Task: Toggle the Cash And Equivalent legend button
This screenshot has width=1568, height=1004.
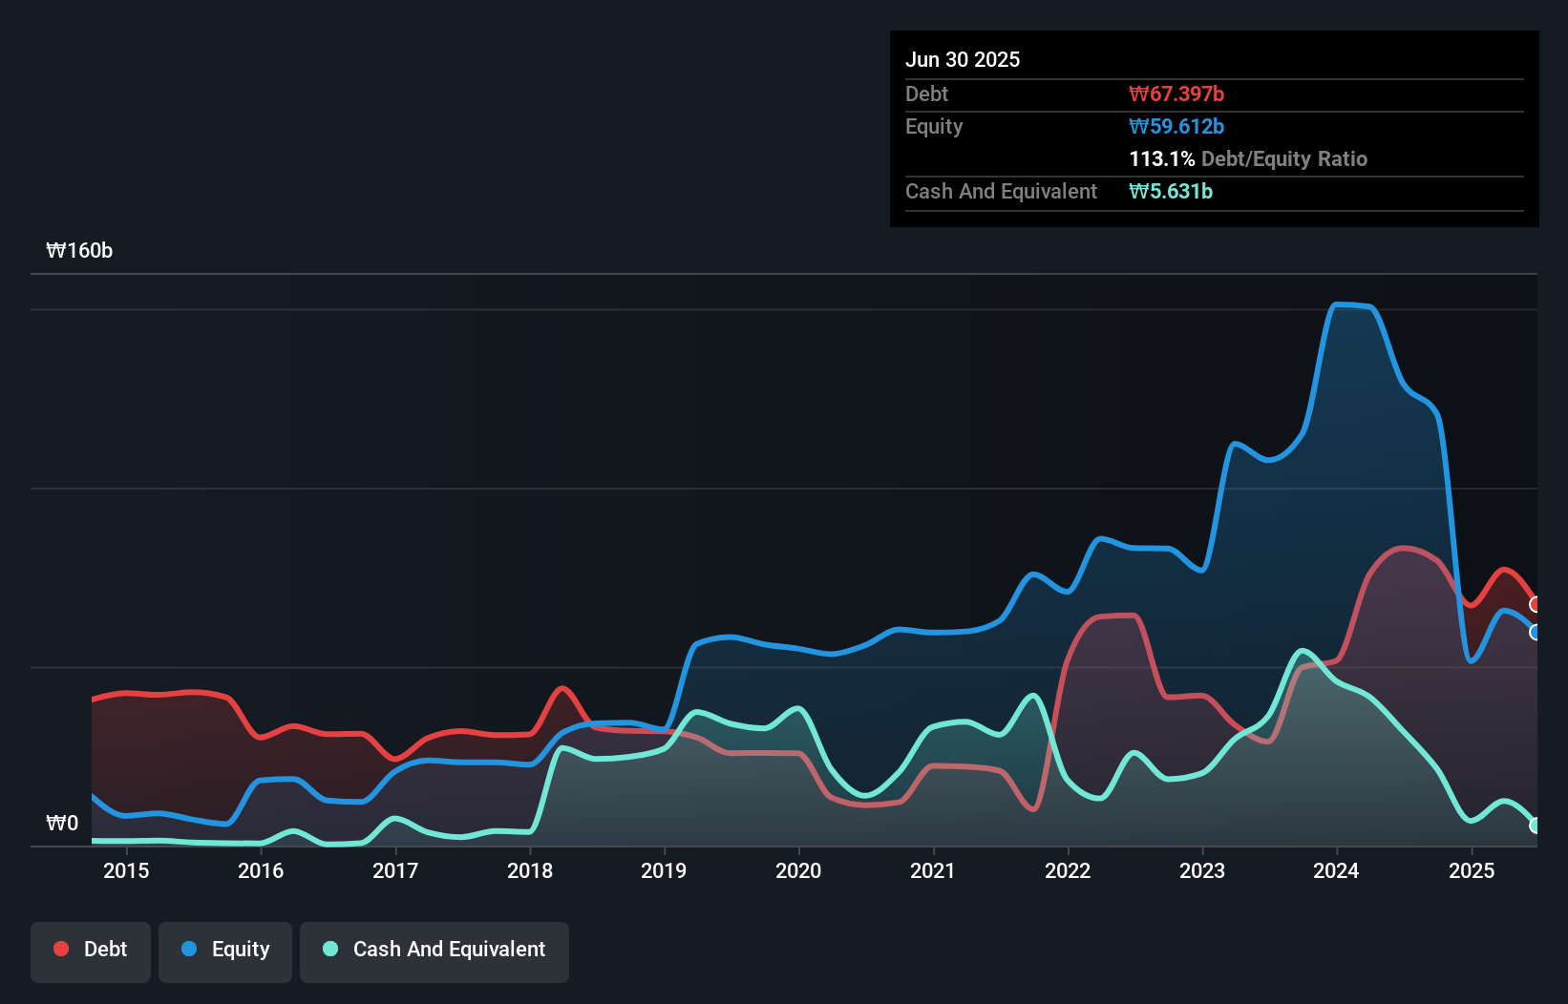Action: 434,951
